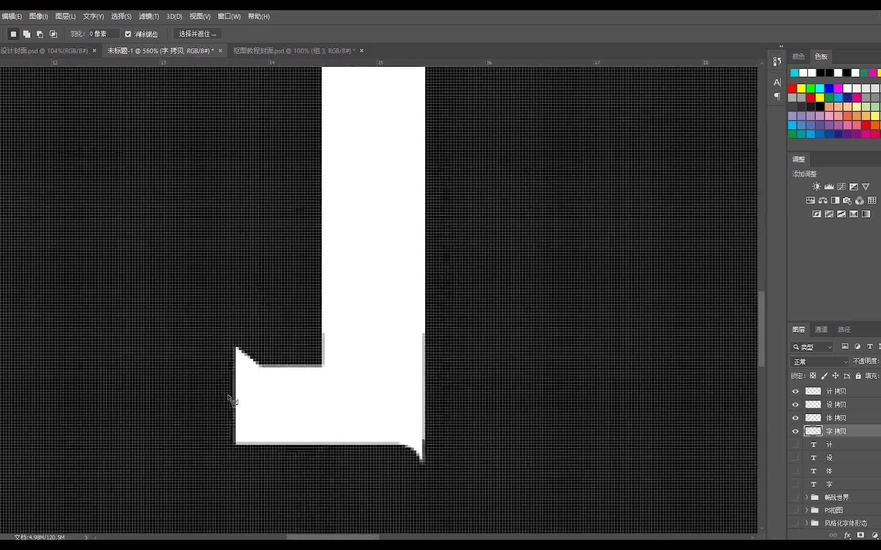Add a Color Lookup adjustment
The height and width of the screenshot is (550, 881).
[x=872, y=200]
